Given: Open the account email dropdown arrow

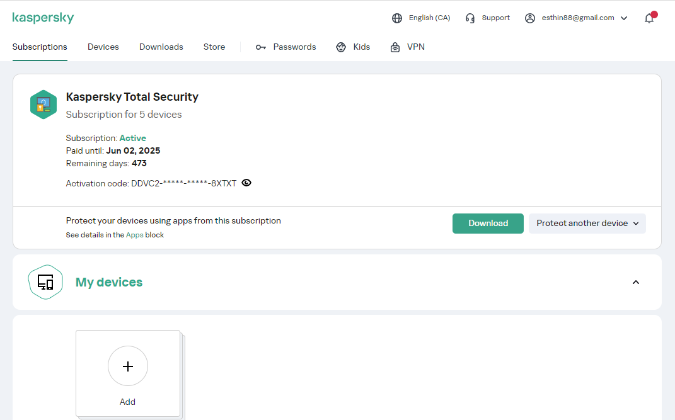Looking at the screenshot, I should [x=624, y=18].
